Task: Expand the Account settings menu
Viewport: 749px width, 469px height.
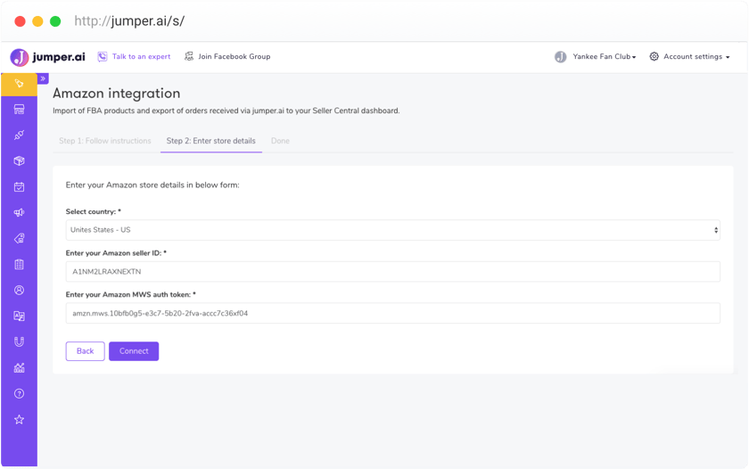Action: click(x=689, y=57)
